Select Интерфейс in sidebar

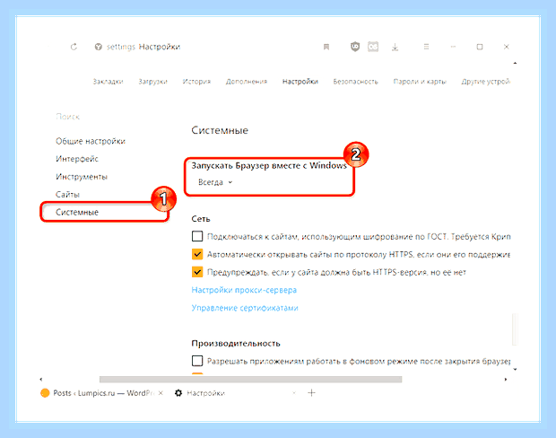pyautogui.click(x=77, y=159)
